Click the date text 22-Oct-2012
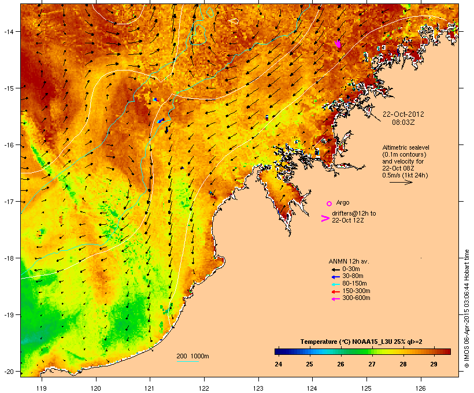This screenshot has width=474, height=393. click(x=403, y=114)
